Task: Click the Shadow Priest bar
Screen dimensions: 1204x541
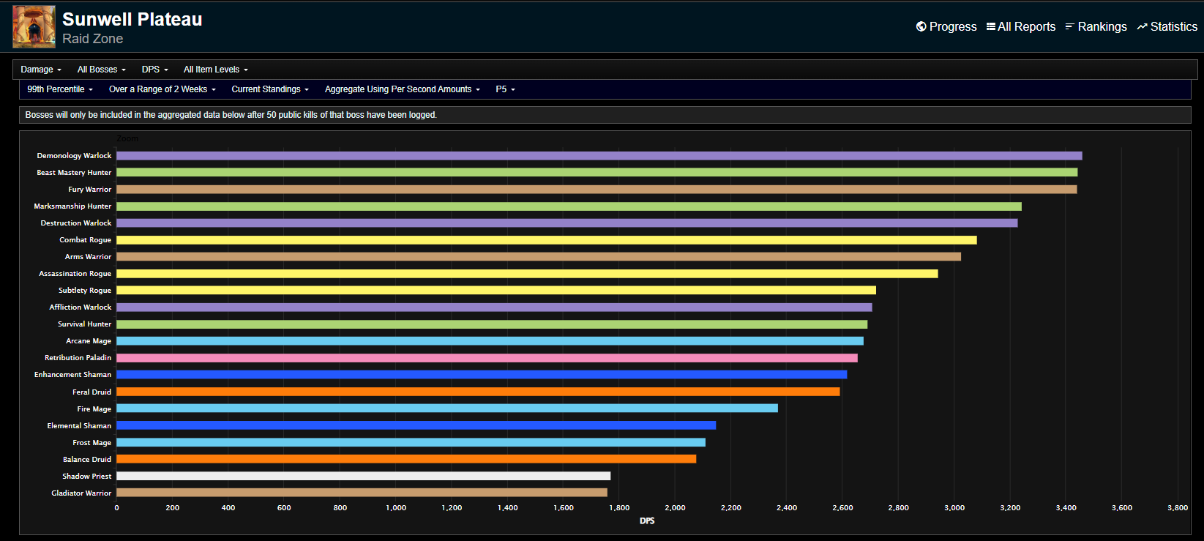Action: 363,476
